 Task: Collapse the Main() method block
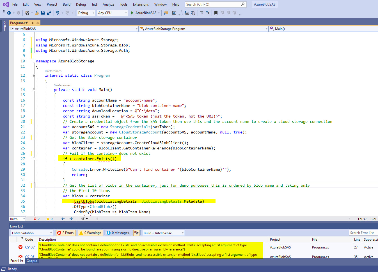34,90
